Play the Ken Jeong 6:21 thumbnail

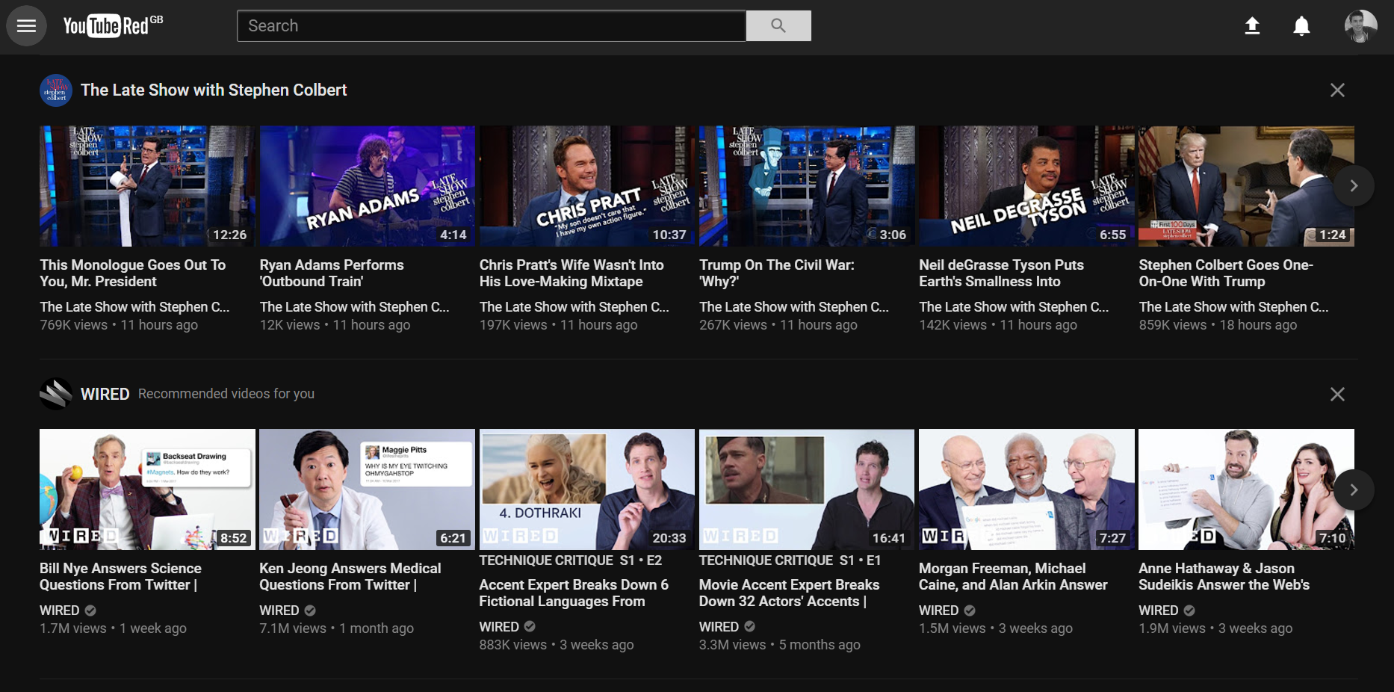pyautogui.click(x=367, y=489)
